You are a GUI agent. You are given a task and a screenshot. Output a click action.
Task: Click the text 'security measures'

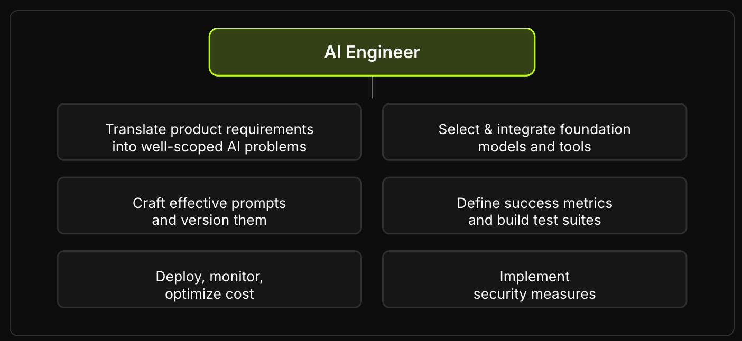tap(534, 294)
